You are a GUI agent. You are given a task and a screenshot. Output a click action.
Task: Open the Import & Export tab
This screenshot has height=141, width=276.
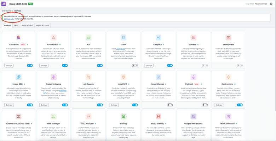(43, 26)
